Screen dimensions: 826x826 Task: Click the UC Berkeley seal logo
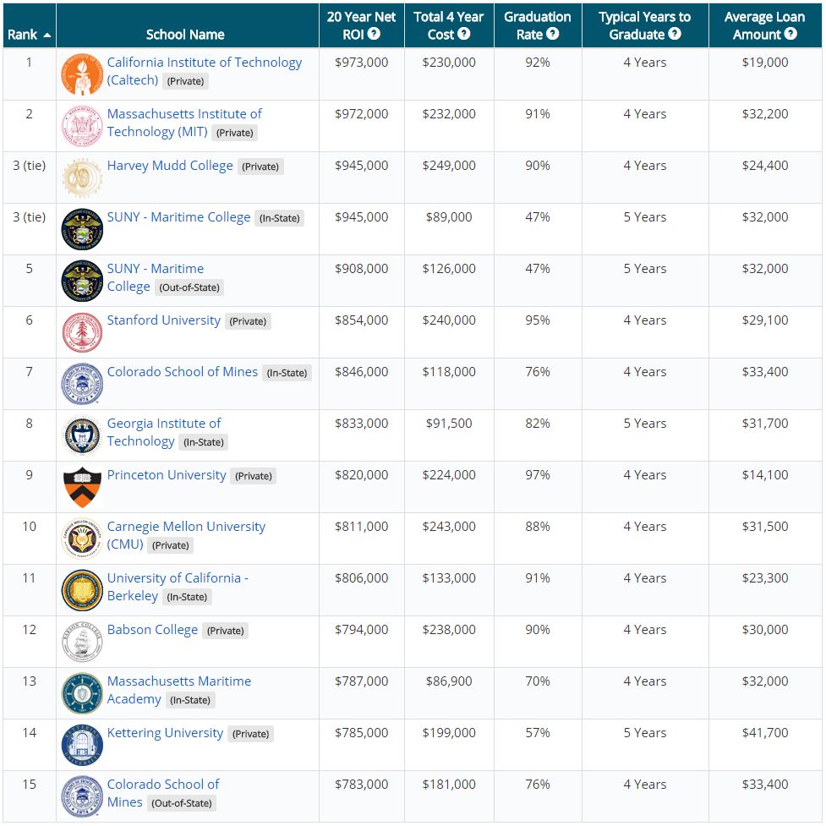(82, 590)
